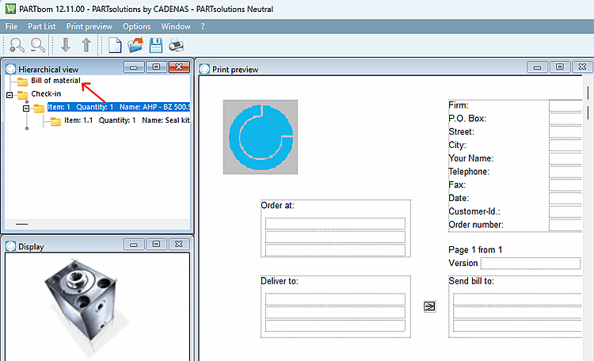
Task: Maximize the Display panel
Action: (156, 245)
